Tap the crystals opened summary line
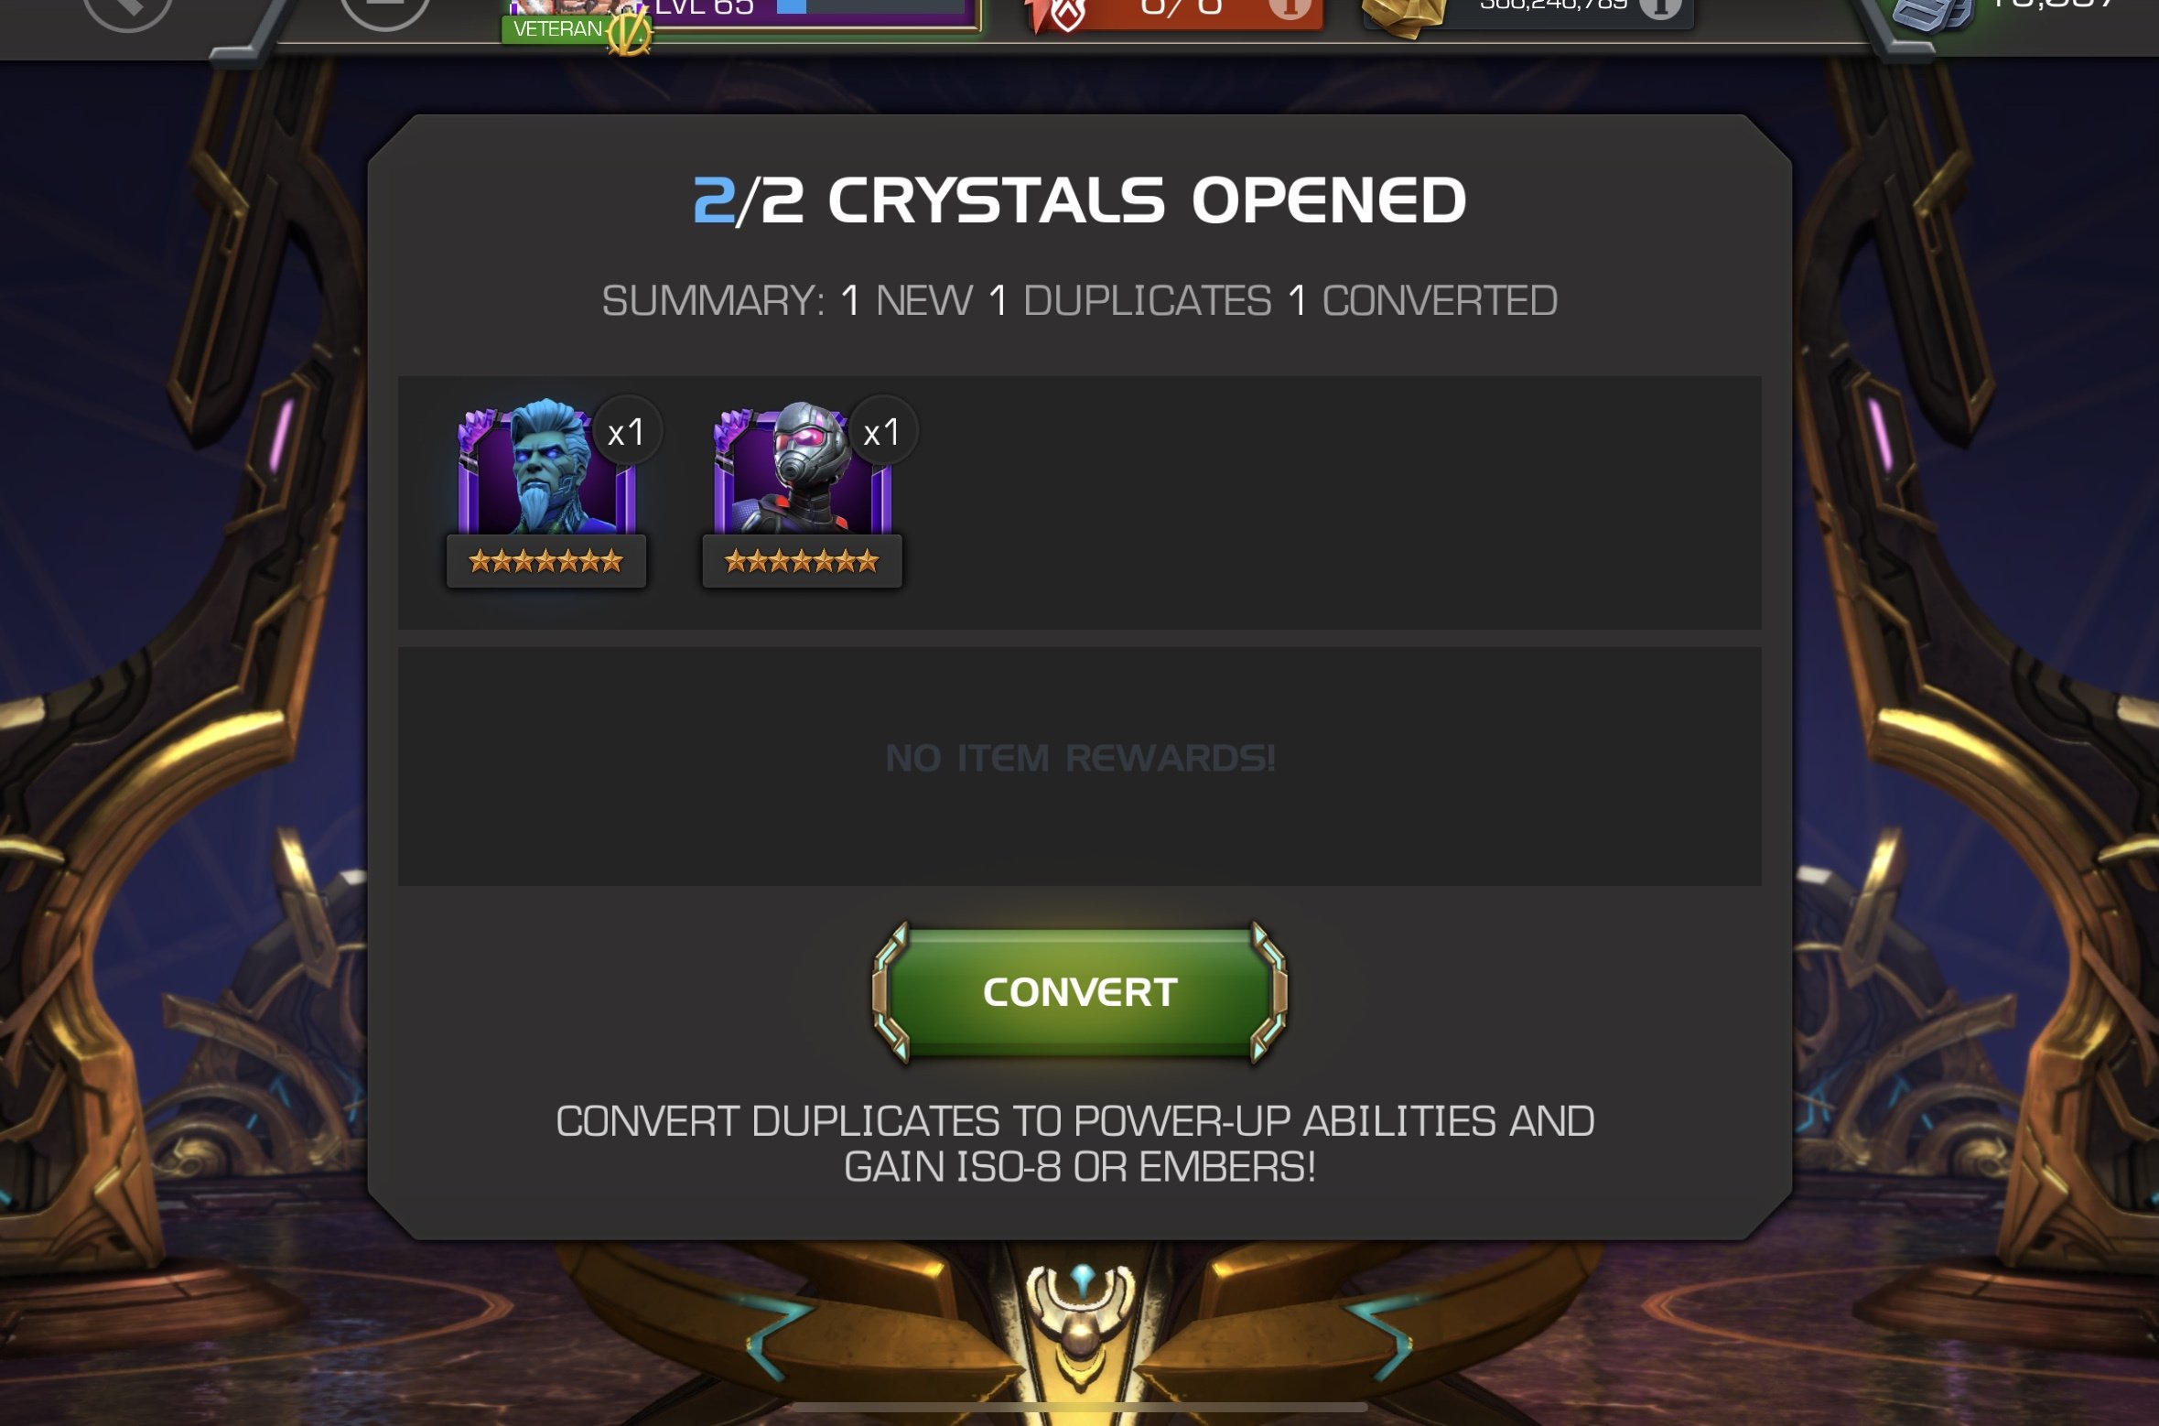Viewport: 2159px width, 1426px height. click(1080, 301)
